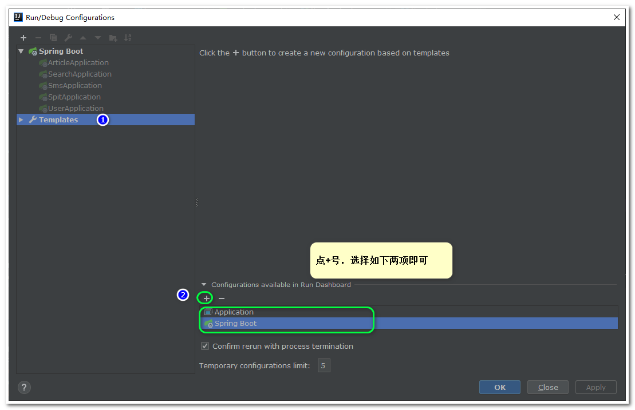
Task: Collapse the Spring Boot tree node
Action: 21,51
